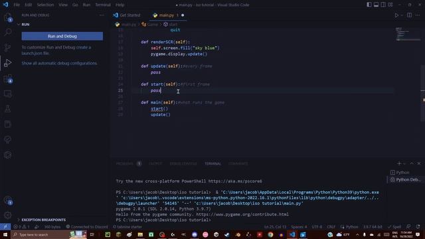The height and width of the screenshot is (239, 425).
Task: Open the Extensions view
Action: pos(7,78)
